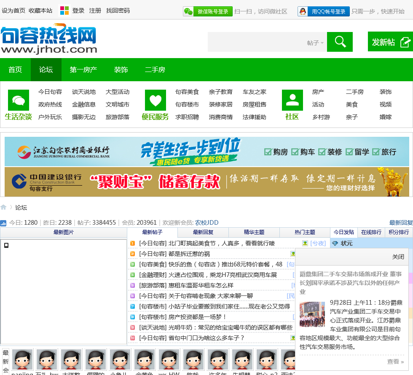Click the pencil icon on 发新帖
This screenshot has width=413, height=375.
tap(405, 42)
